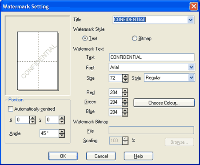Increase the Red colour value
Viewport: 200px width, 165px height.
click(x=125, y=91)
